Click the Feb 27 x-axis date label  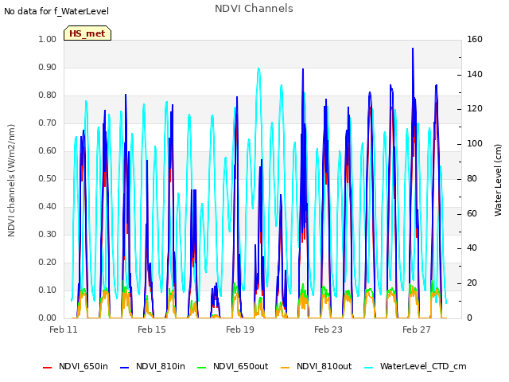(x=417, y=329)
